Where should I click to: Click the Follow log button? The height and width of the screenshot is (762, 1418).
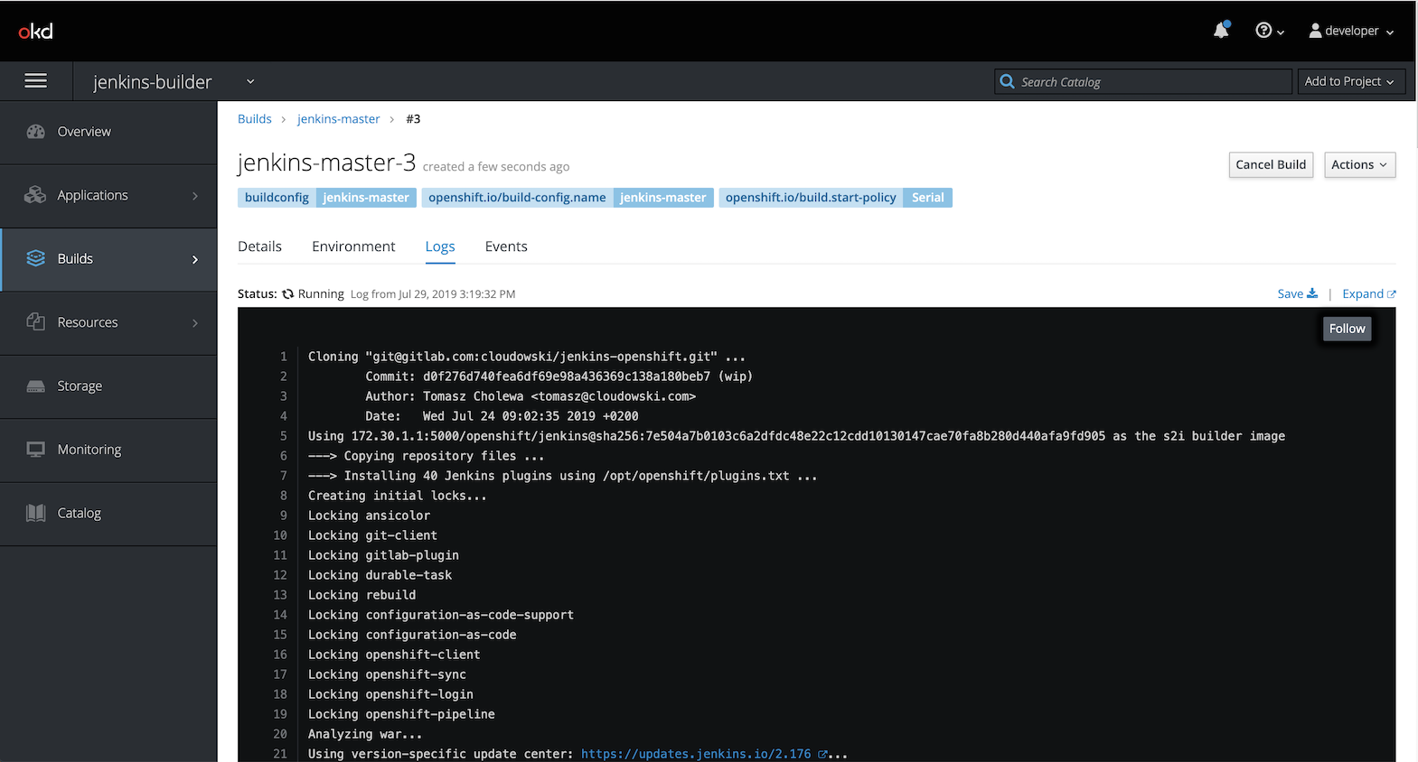1348,329
